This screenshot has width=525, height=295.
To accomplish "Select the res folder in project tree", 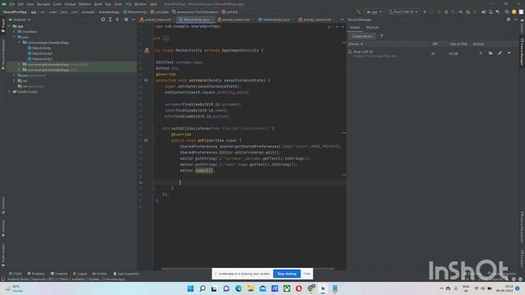I will (23, 80).
